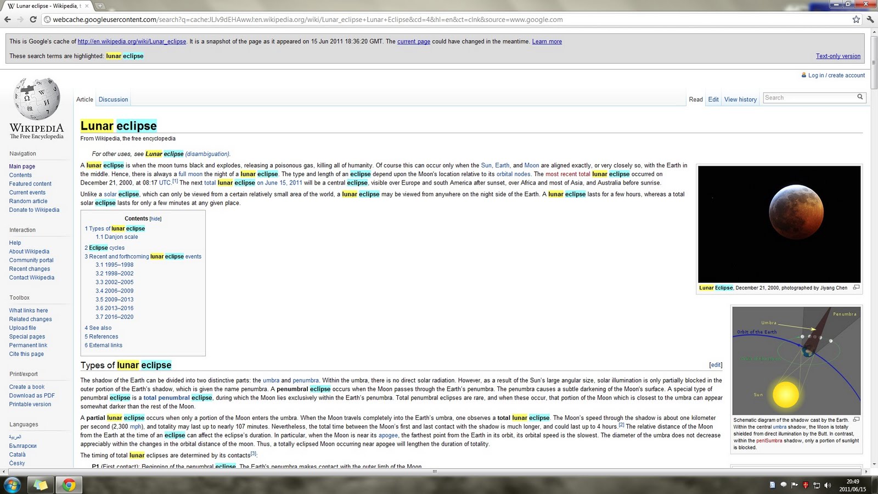Image resolution: width=878 pixels, height=494 pixels.
Task: Open Main page in the Navigation sidebar
Action: (x=22, y=166)
